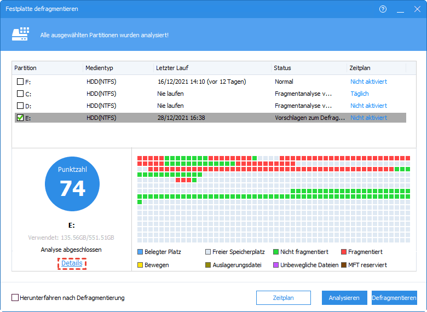The height and width of the screenshot is (312, 427).
Task: Click the Analysieren button
Action: [x=344, y=298]
